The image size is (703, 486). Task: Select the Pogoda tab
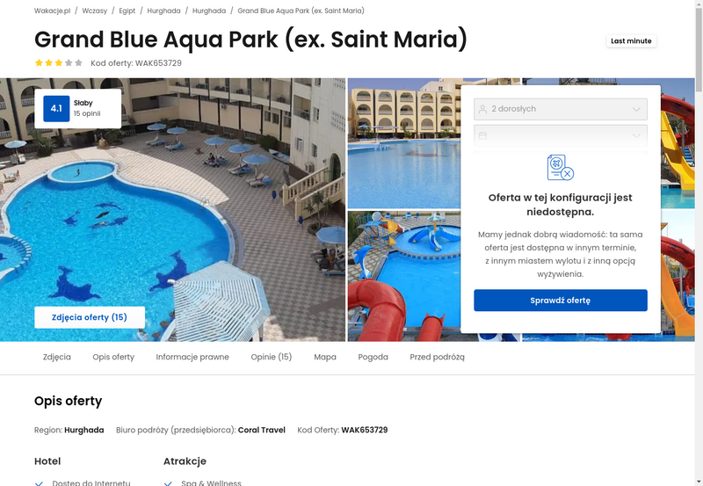(x=373, y=357)
